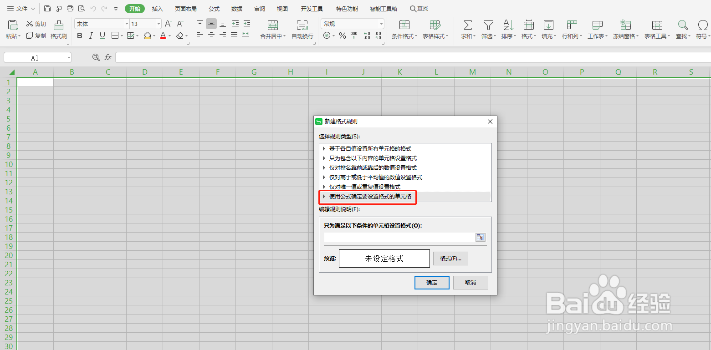
Task: Click the Paste (粘贴) clipboard icon
Action: point(13,25)
